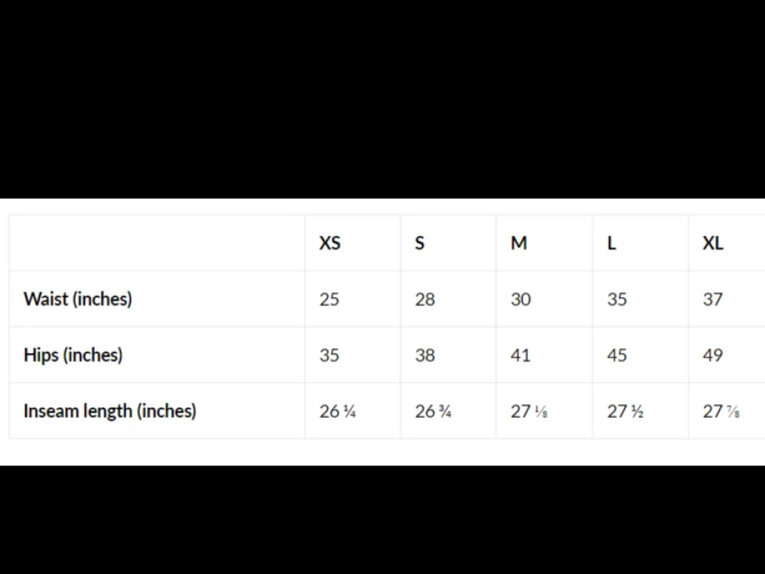This screenshot has width=765, height=574.
Task: Click XL waist value 37
Action: (713, 299)
